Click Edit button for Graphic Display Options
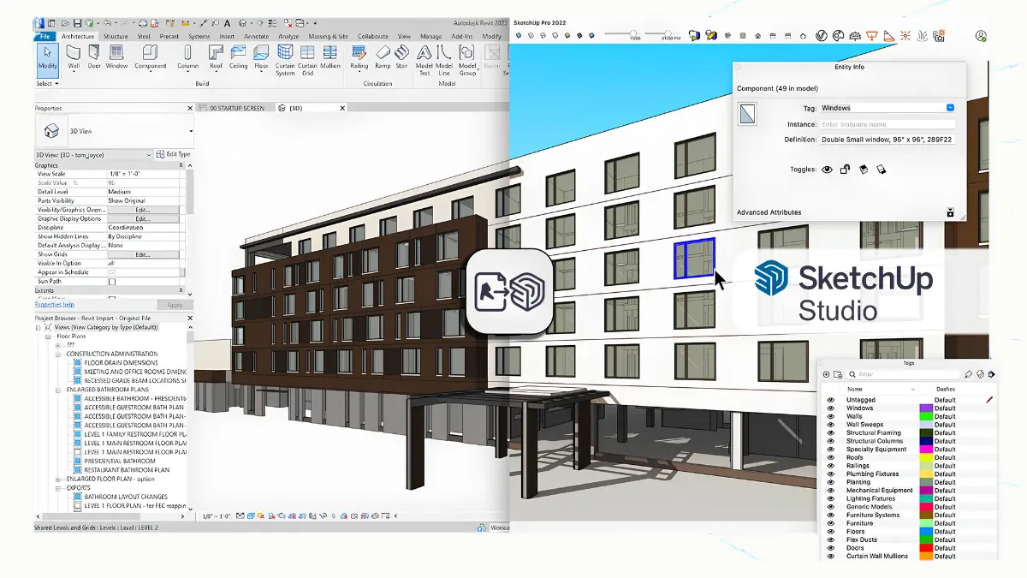Image resolution: width=1027 pixels, height=578 pixels. 143,218
